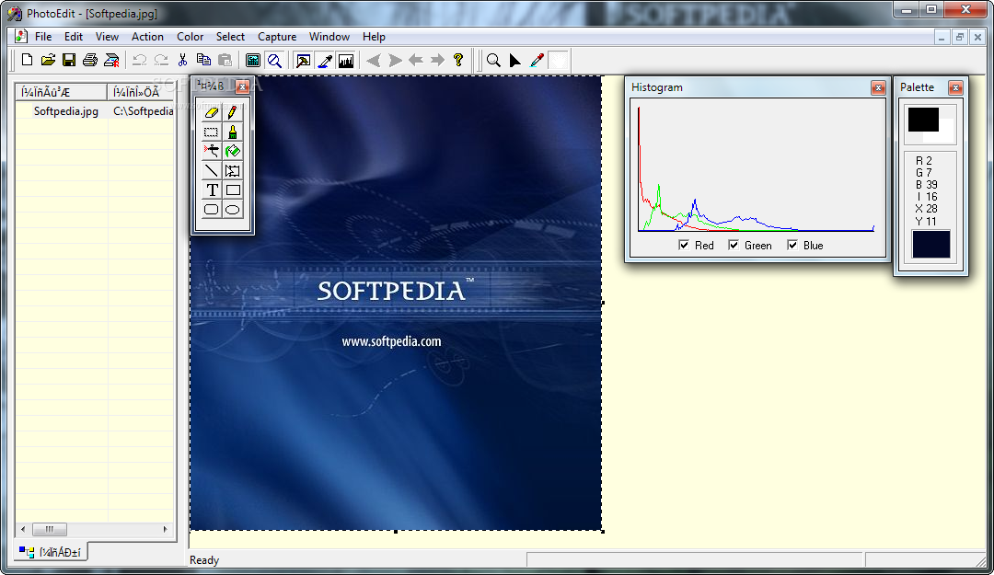
Task: Select the magnifying glass tool in the right toolbar
Action: pos(493,60)
